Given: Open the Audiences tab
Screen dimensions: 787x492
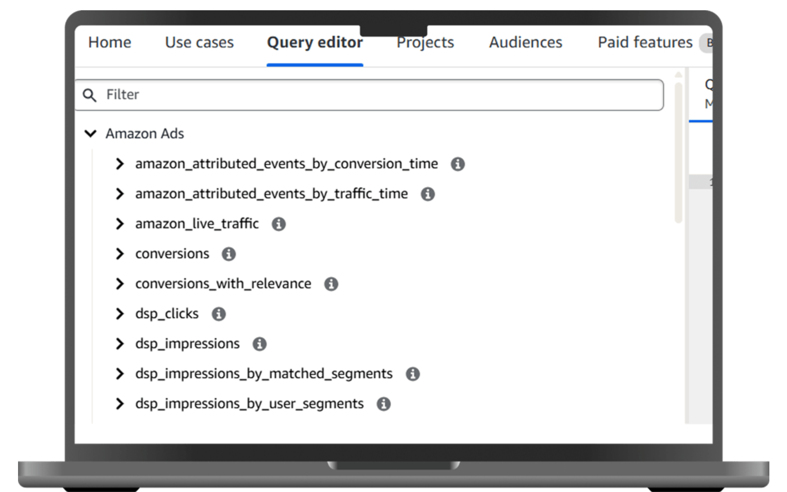Looking at the screenshot, I should [525, 42].
